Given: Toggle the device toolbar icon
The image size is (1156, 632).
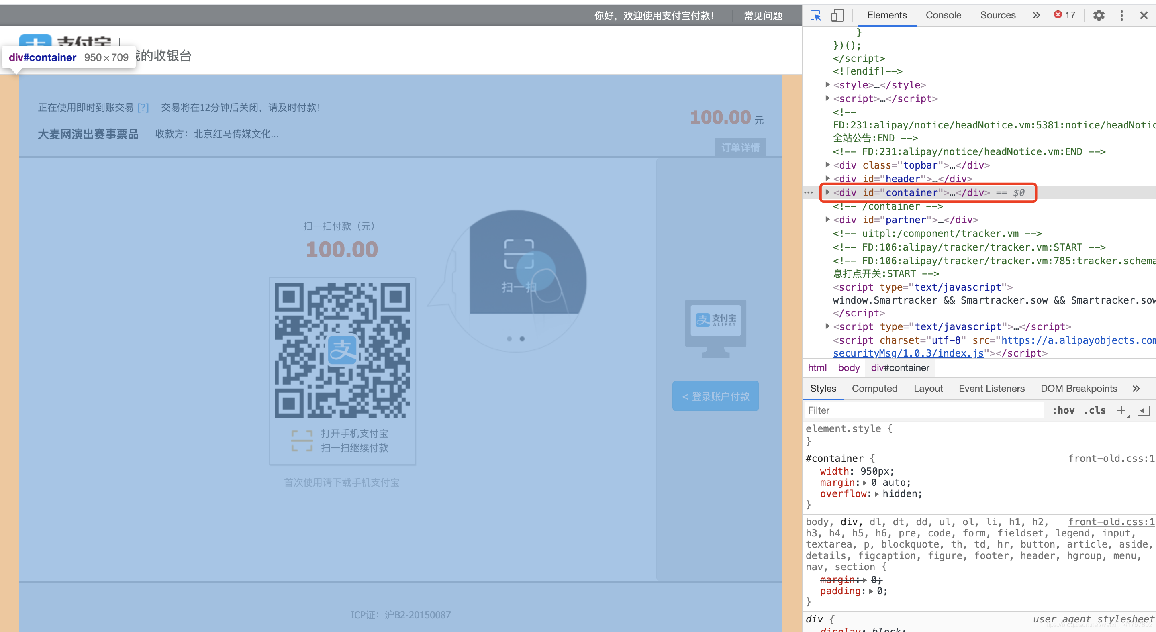Looking at the screenshot, I should tap(837, 16).
